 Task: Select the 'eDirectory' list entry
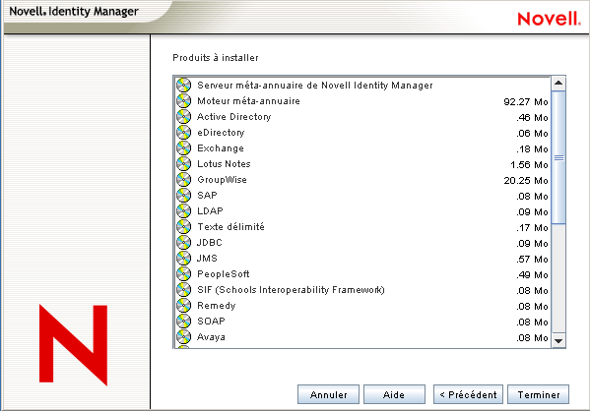click(x=362, y=132)
